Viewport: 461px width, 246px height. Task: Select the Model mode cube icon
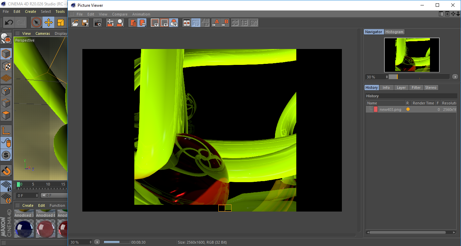pos(6,54)
